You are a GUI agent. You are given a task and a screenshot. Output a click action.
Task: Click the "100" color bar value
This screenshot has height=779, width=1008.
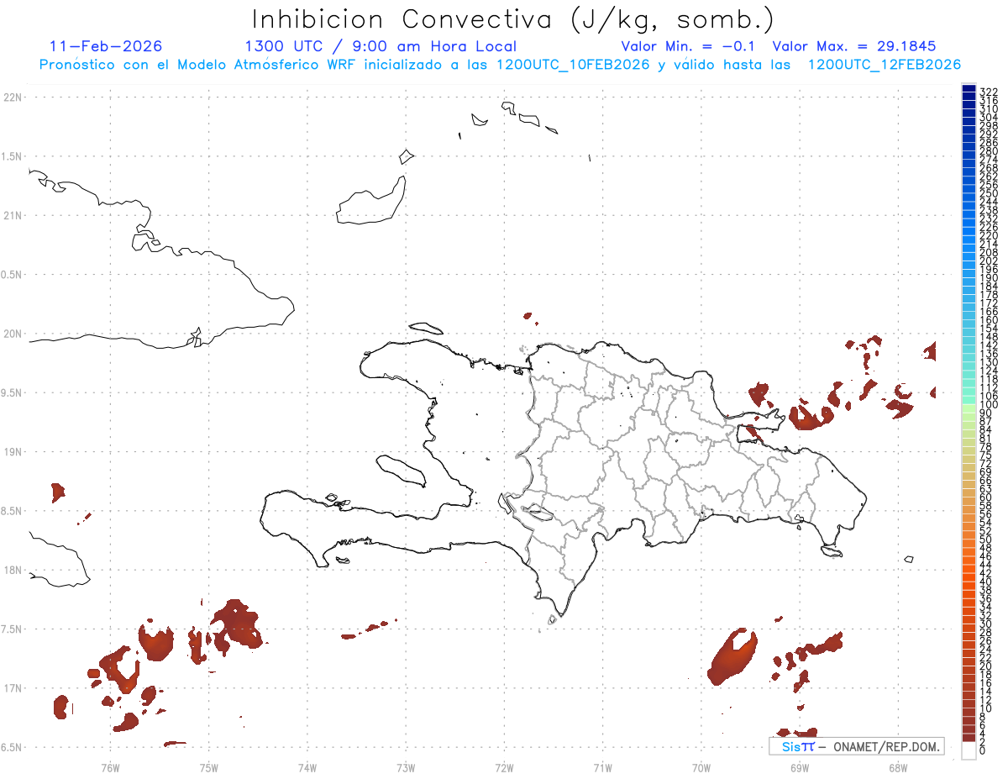(x=988, y=406)
